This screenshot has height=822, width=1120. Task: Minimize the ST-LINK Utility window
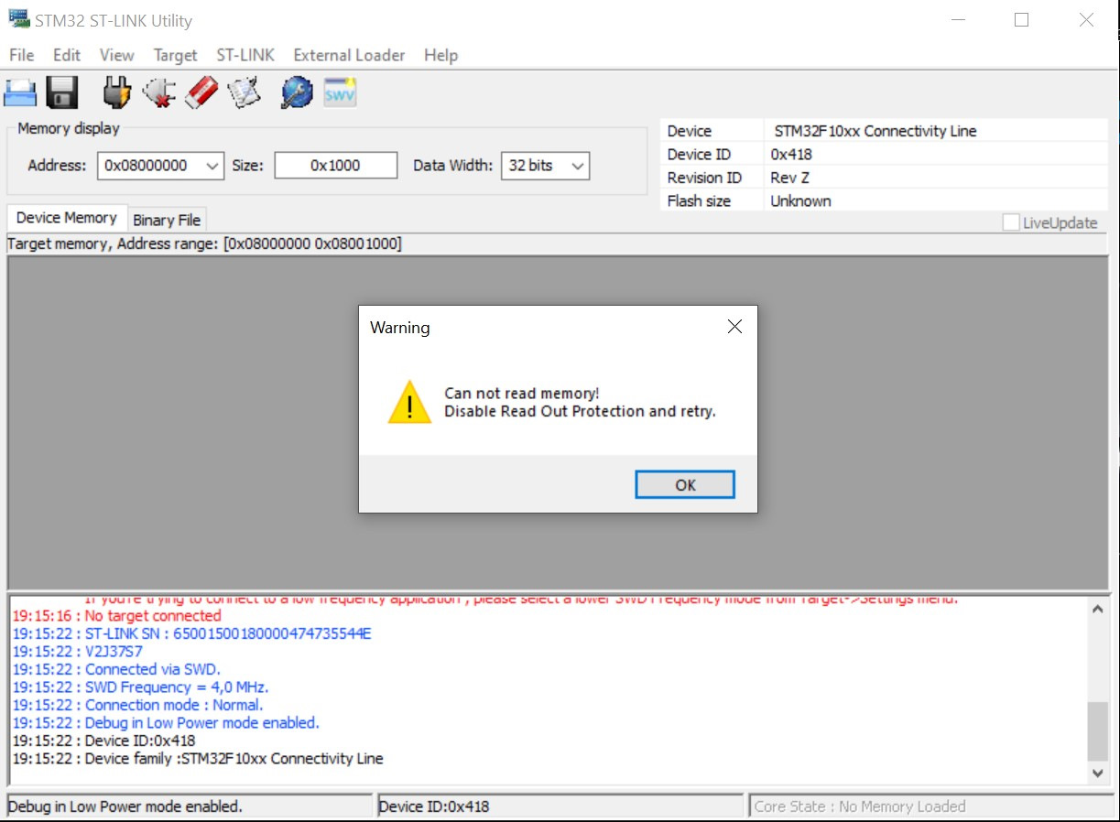pyautogui.click(x=958, y=20)
